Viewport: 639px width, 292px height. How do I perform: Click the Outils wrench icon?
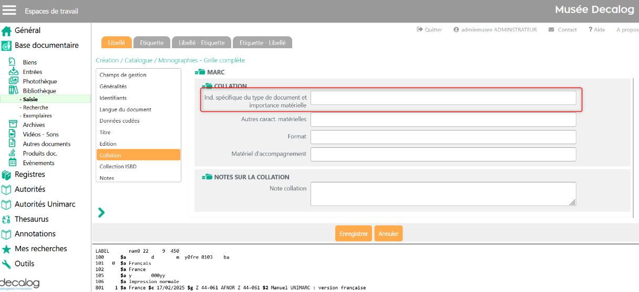click(6, 264)
